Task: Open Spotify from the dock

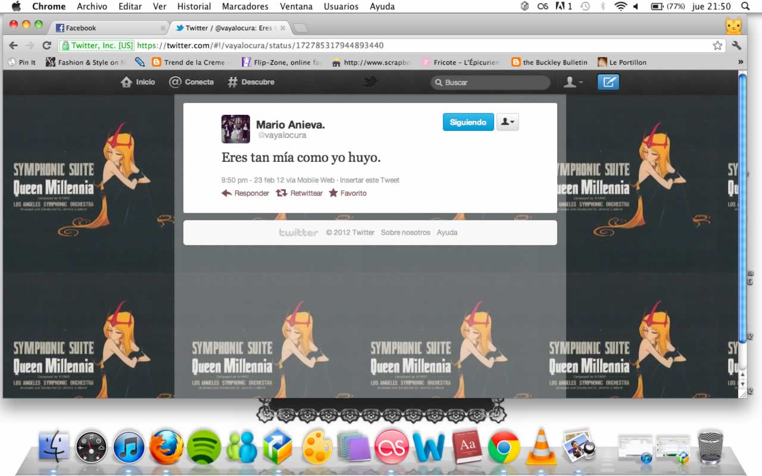Action: [x=204, y=447]
